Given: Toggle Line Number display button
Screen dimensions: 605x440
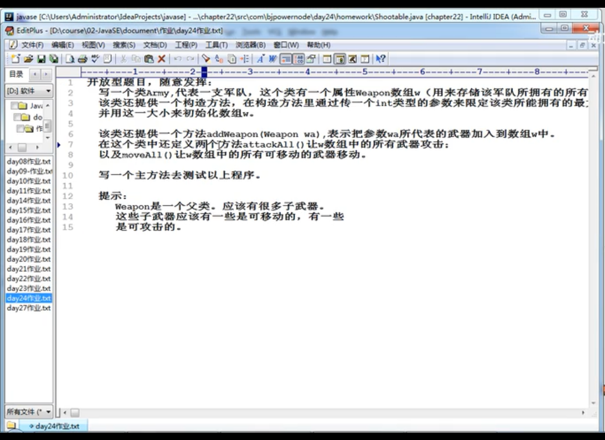Looking at the screenshot, I should tap(299, 59).
